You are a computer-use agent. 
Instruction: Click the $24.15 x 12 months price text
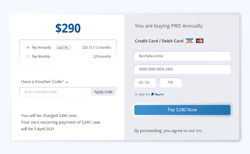pos(97,47)
